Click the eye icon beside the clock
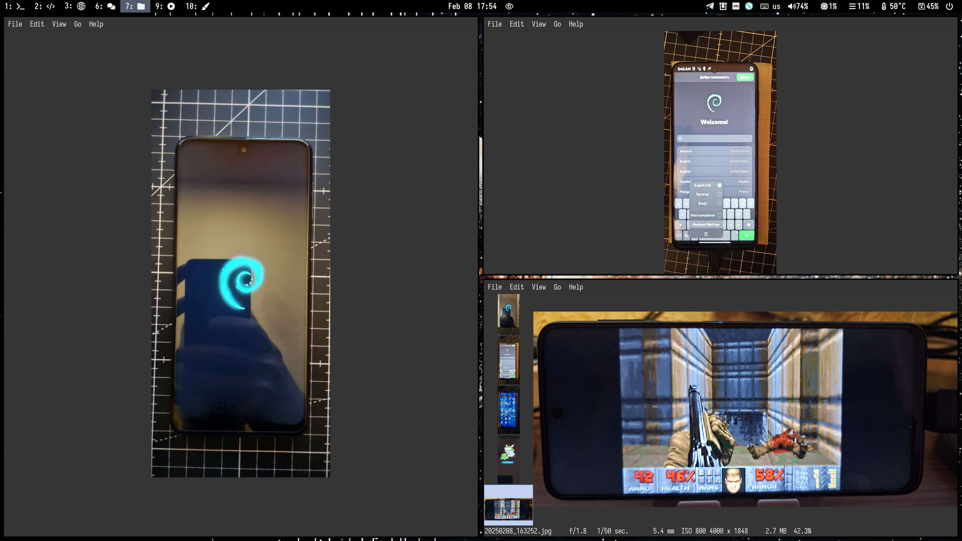 509,6
